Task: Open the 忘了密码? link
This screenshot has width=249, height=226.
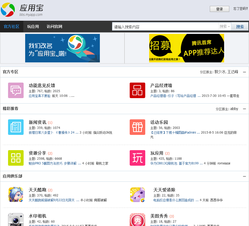Action: (x=240, y=9)
